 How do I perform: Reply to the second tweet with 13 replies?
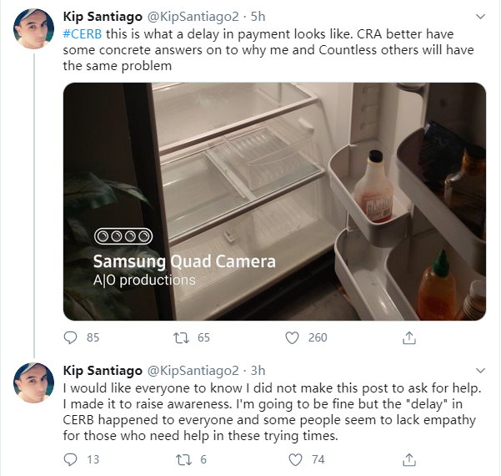[x=70, y=459]
